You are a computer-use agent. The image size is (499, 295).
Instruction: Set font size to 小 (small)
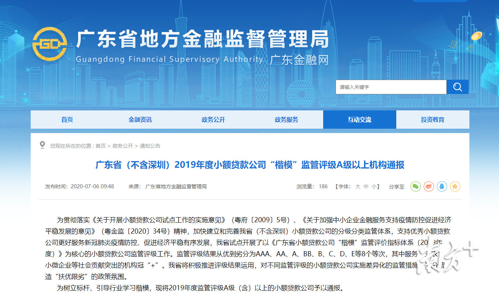pos(374,186)
